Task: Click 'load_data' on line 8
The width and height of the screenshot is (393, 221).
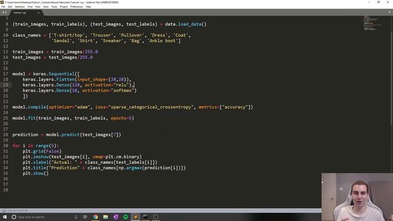Action: coord(190,25)
